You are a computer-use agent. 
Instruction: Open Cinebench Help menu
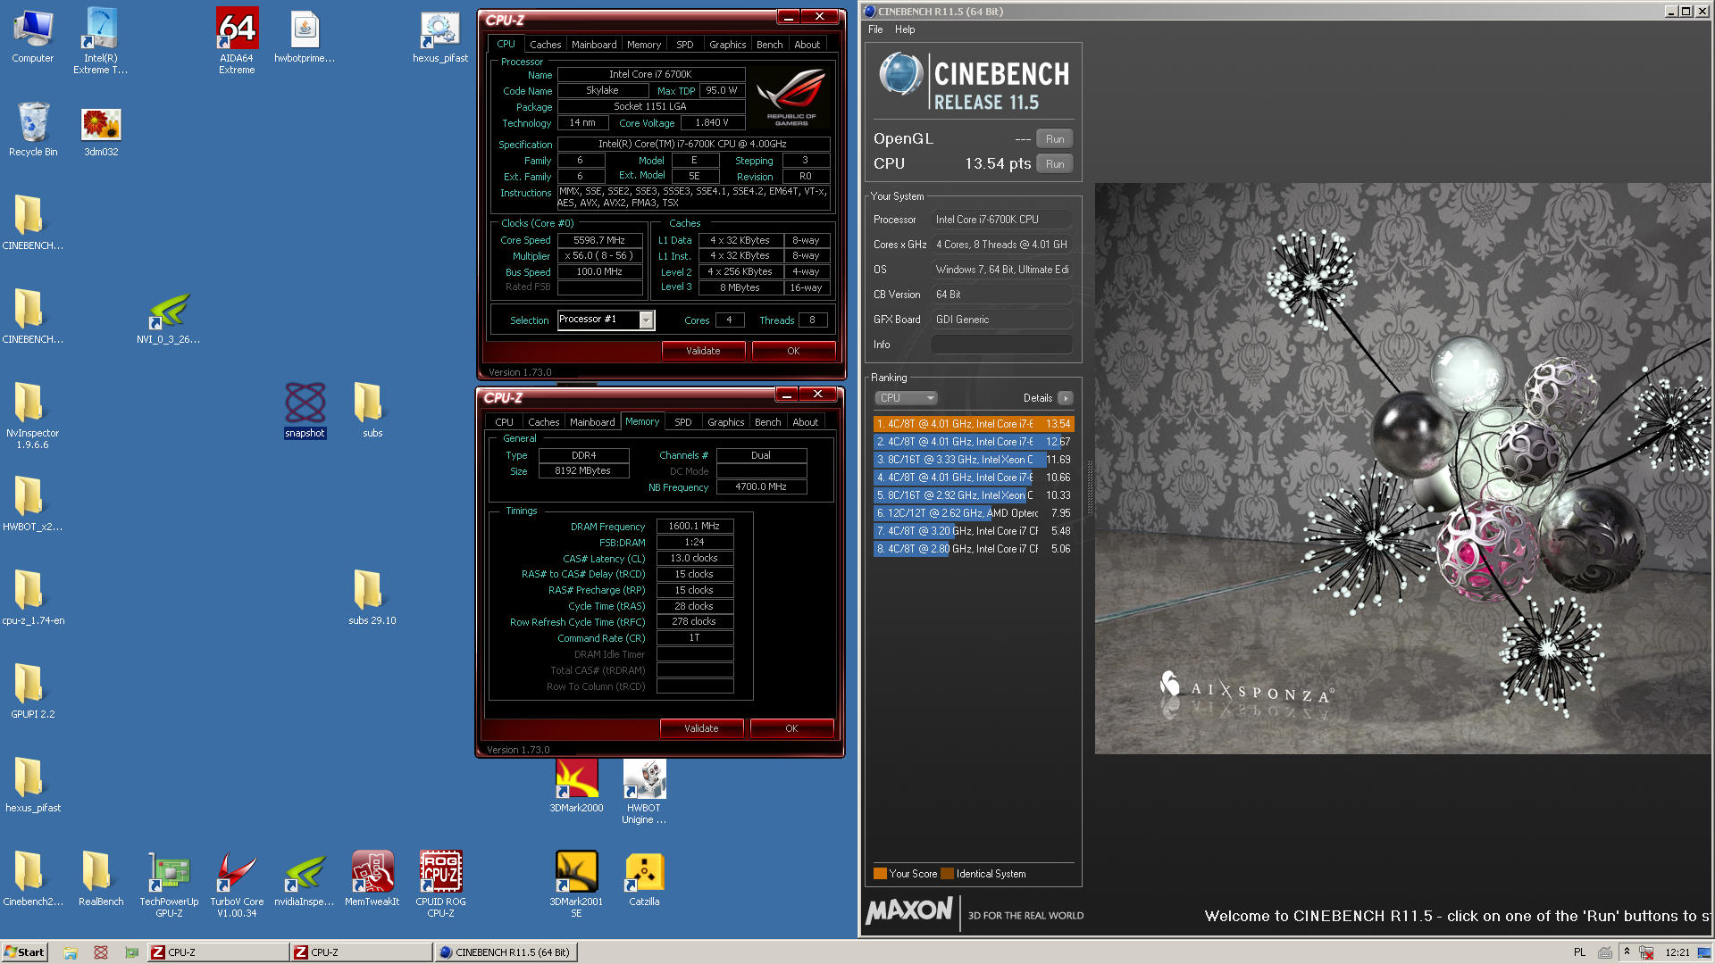[905, 29]
